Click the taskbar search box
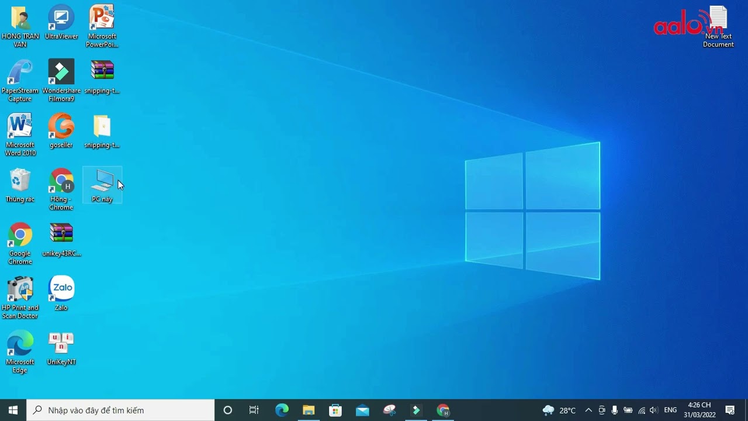 tap(121, 410)
